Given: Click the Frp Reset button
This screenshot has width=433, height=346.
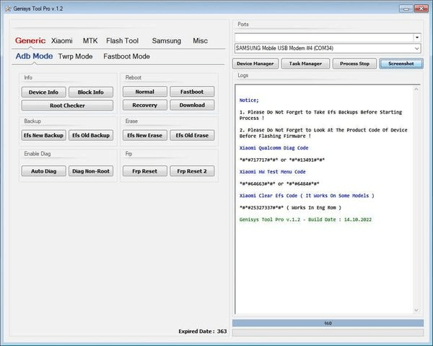Looking at the screenshot, I should click(x=145, y=171).
